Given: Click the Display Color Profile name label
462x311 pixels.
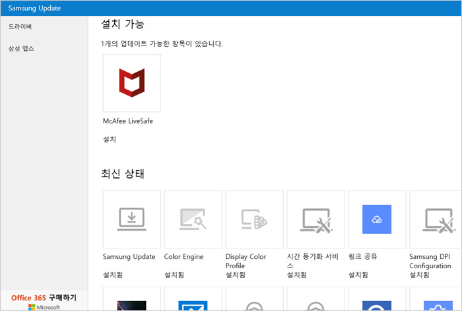Looking at the screenshot, I should tap(246, 261).
